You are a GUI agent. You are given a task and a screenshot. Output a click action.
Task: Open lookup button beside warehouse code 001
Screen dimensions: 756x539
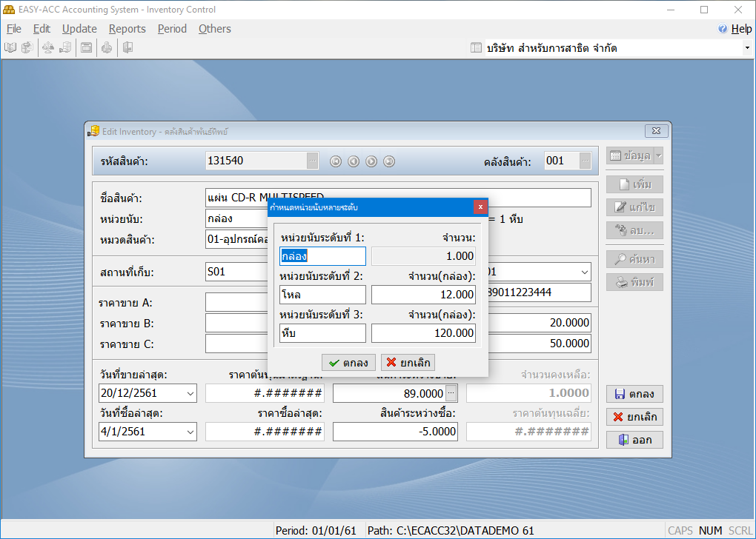pos(585,160)
